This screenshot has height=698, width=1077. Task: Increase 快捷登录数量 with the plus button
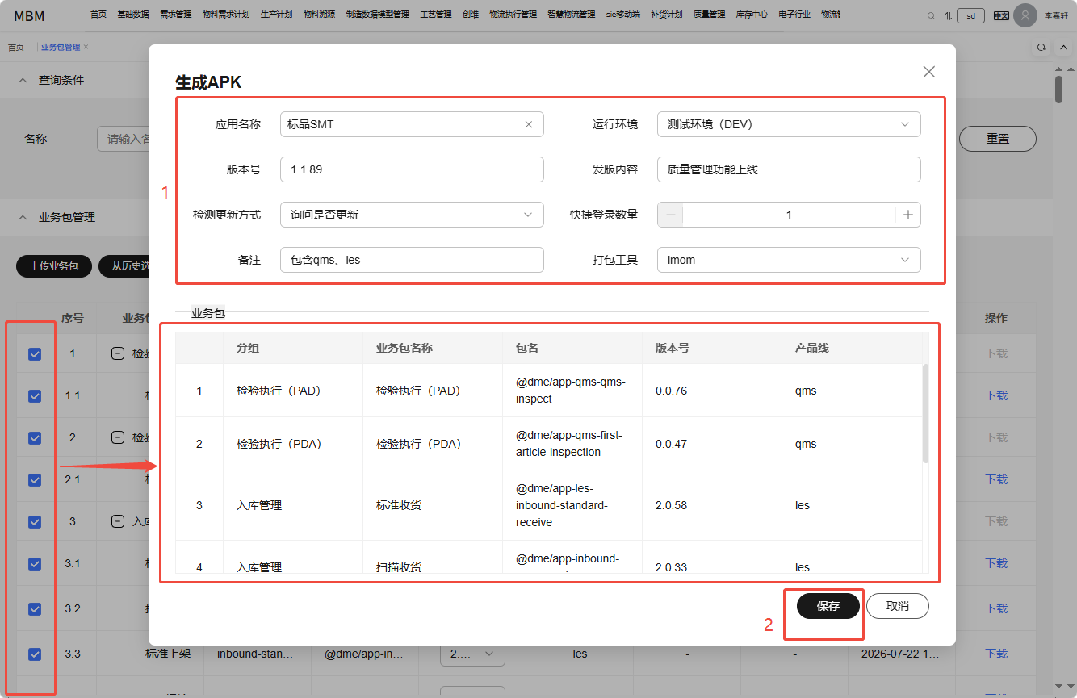click(907, 215)
